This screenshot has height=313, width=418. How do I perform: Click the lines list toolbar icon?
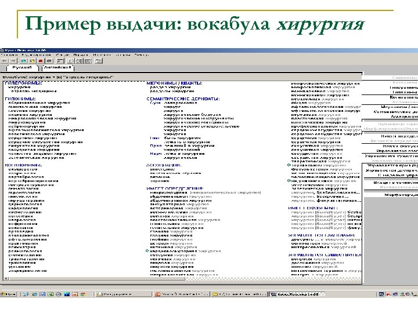60,61
